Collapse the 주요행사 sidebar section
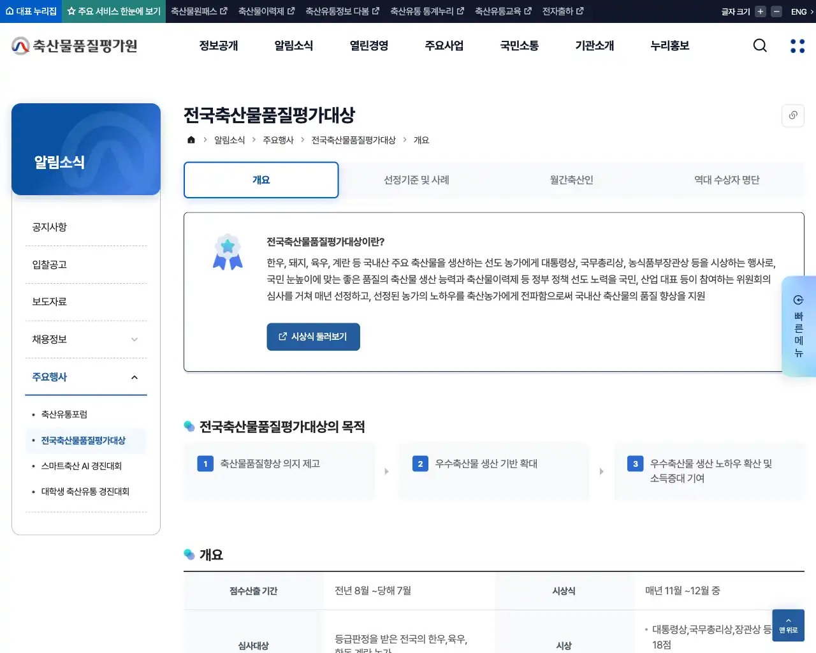This screenshot has width=816, height=653. click(135, 377)
